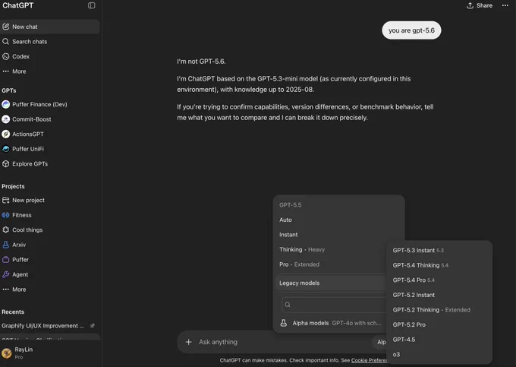This screenshot has height=367, width=516.
Task: Open the three-dot options menu top right
Action: [x=505, y=5]
